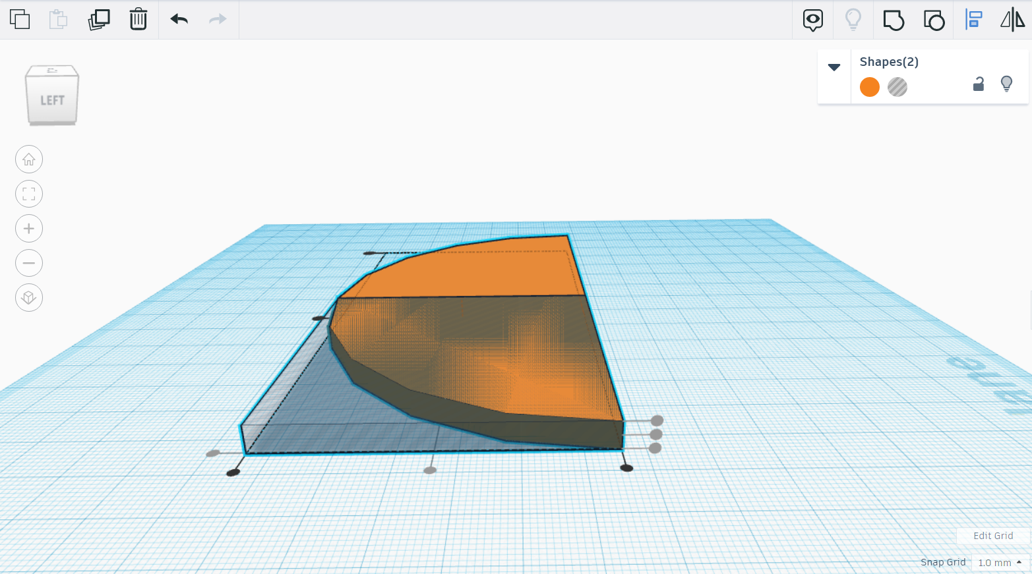Click the front-left black corner handle

point(233,473)
